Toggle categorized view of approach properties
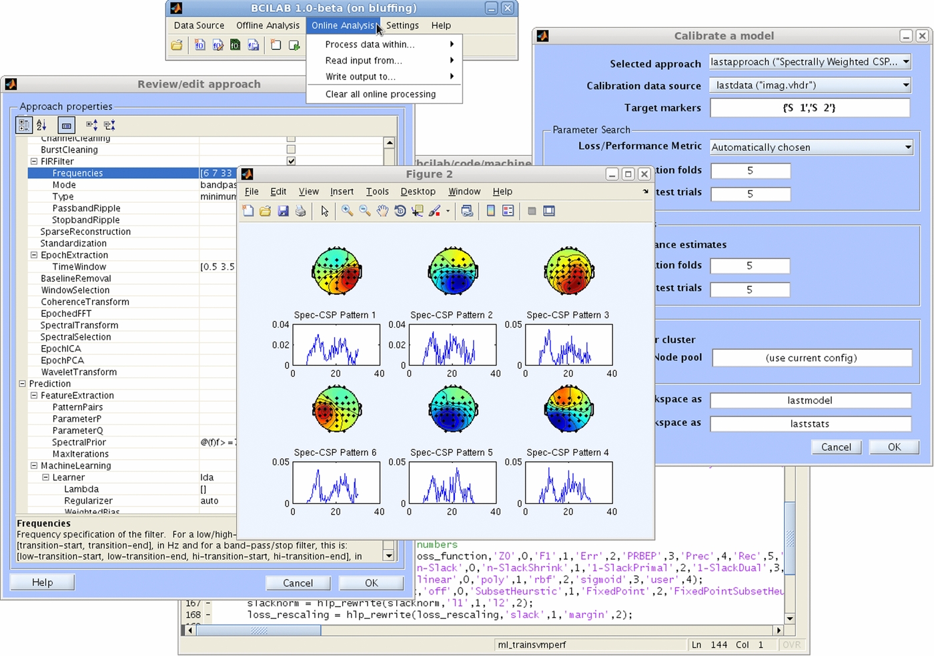Screen dimensions: 934x656 tap(24, 125)
